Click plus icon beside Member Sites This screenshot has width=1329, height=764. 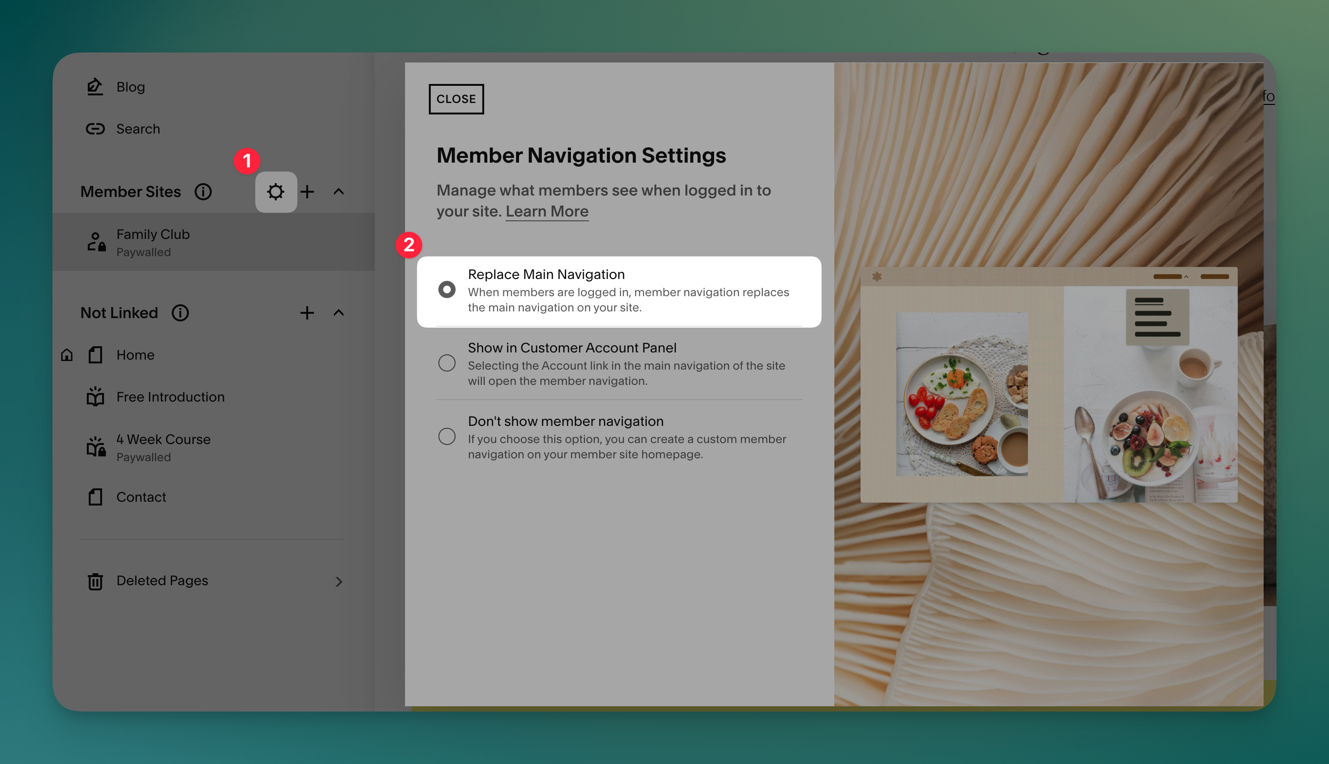click(x=307, y=192)
